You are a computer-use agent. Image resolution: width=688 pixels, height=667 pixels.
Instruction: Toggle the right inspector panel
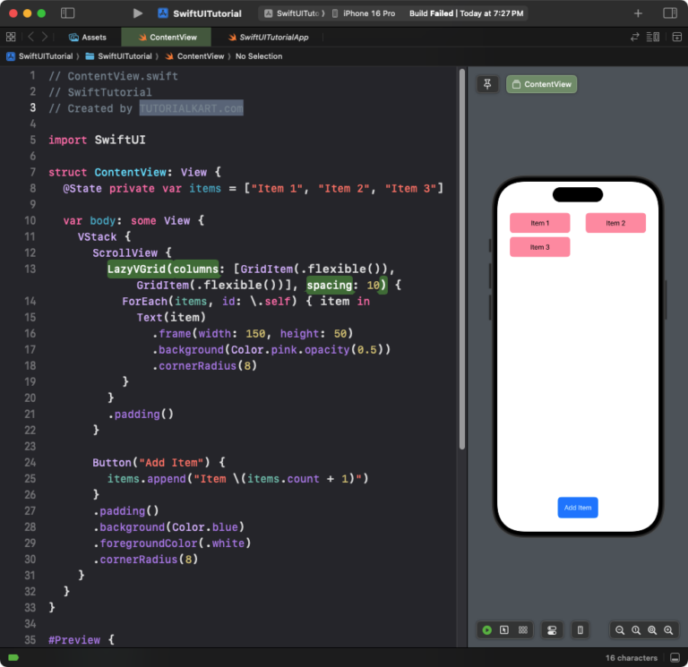pyautogui.click(x=669, y=13)
